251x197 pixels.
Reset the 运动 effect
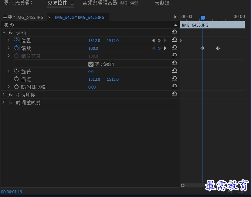pos(174,32)
